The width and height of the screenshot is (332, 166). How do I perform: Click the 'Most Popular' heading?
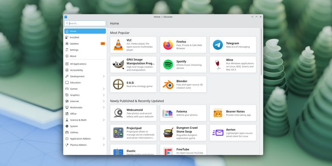[120, 33]
